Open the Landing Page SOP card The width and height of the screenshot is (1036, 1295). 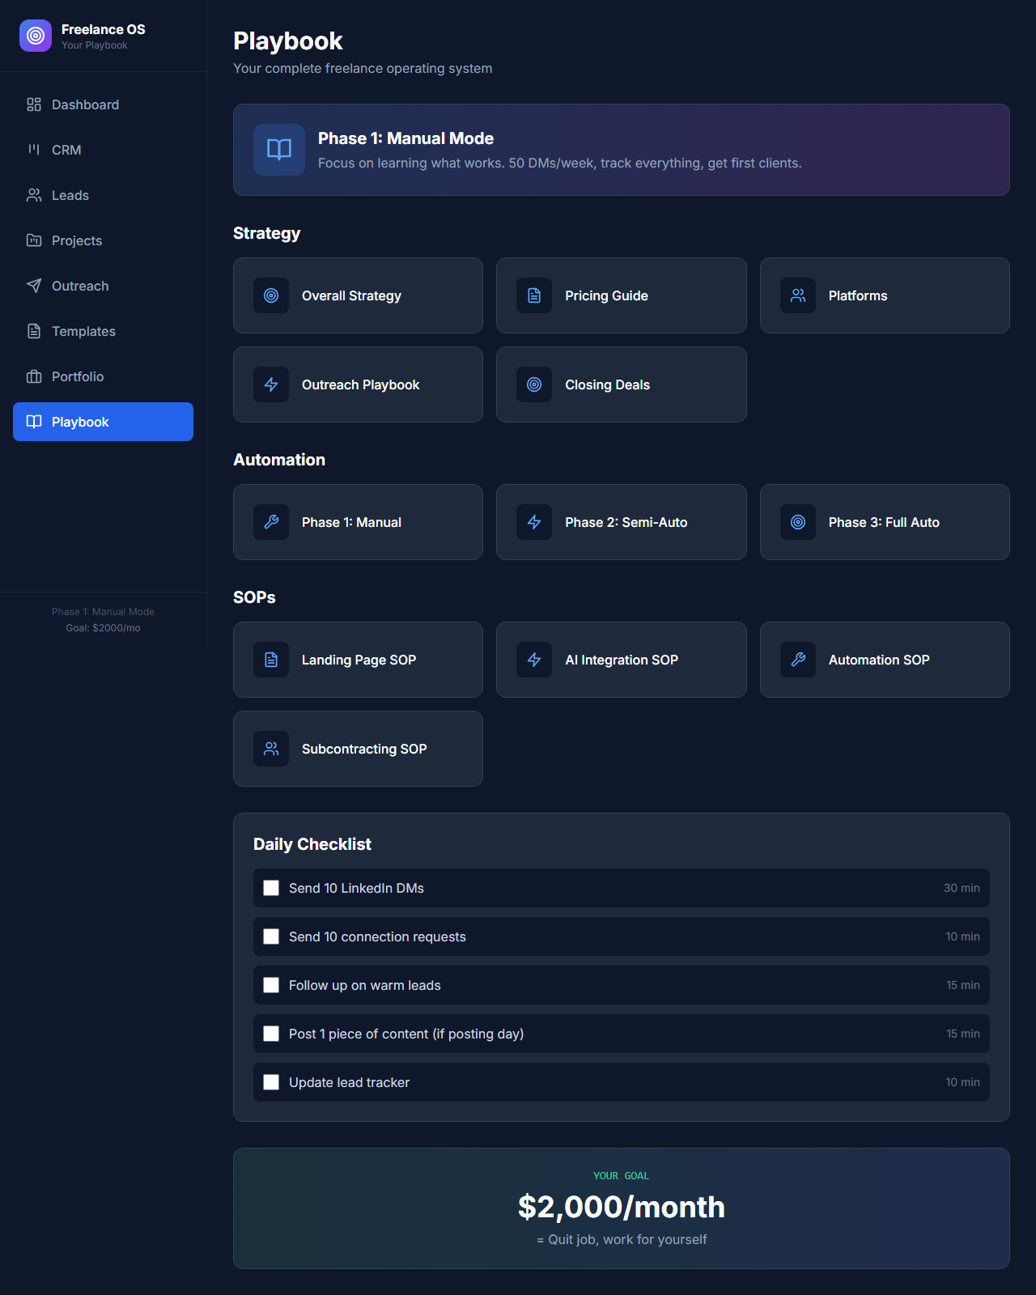pos(358,660)
